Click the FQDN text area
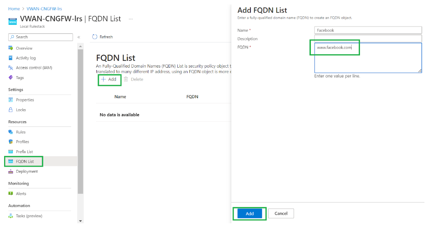The width and height of the screenshot is (431, 229). [x=368, y=58]
